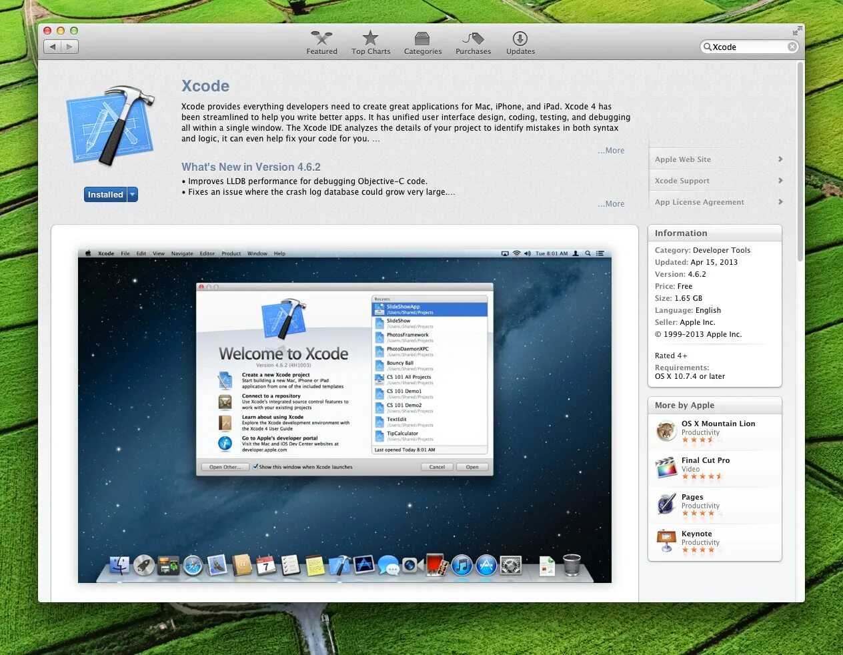The height and width of the screenshot is (655, 843).
Task: Click the chevron next to Apple Web Site
Action: point(780,159)
